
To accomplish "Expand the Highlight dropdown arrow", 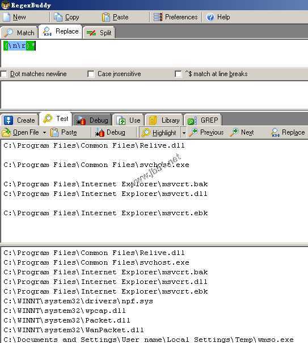I will pyautogui.click(x=184, y=133).
